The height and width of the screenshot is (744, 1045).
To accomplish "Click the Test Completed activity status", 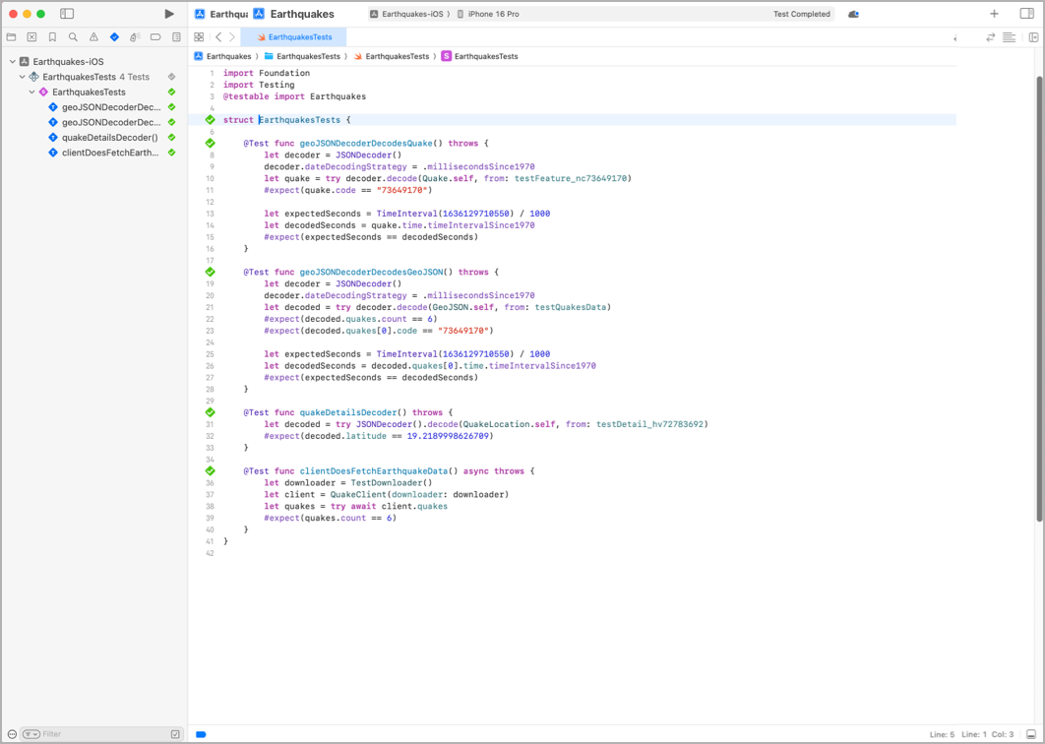I will [802, 14].
